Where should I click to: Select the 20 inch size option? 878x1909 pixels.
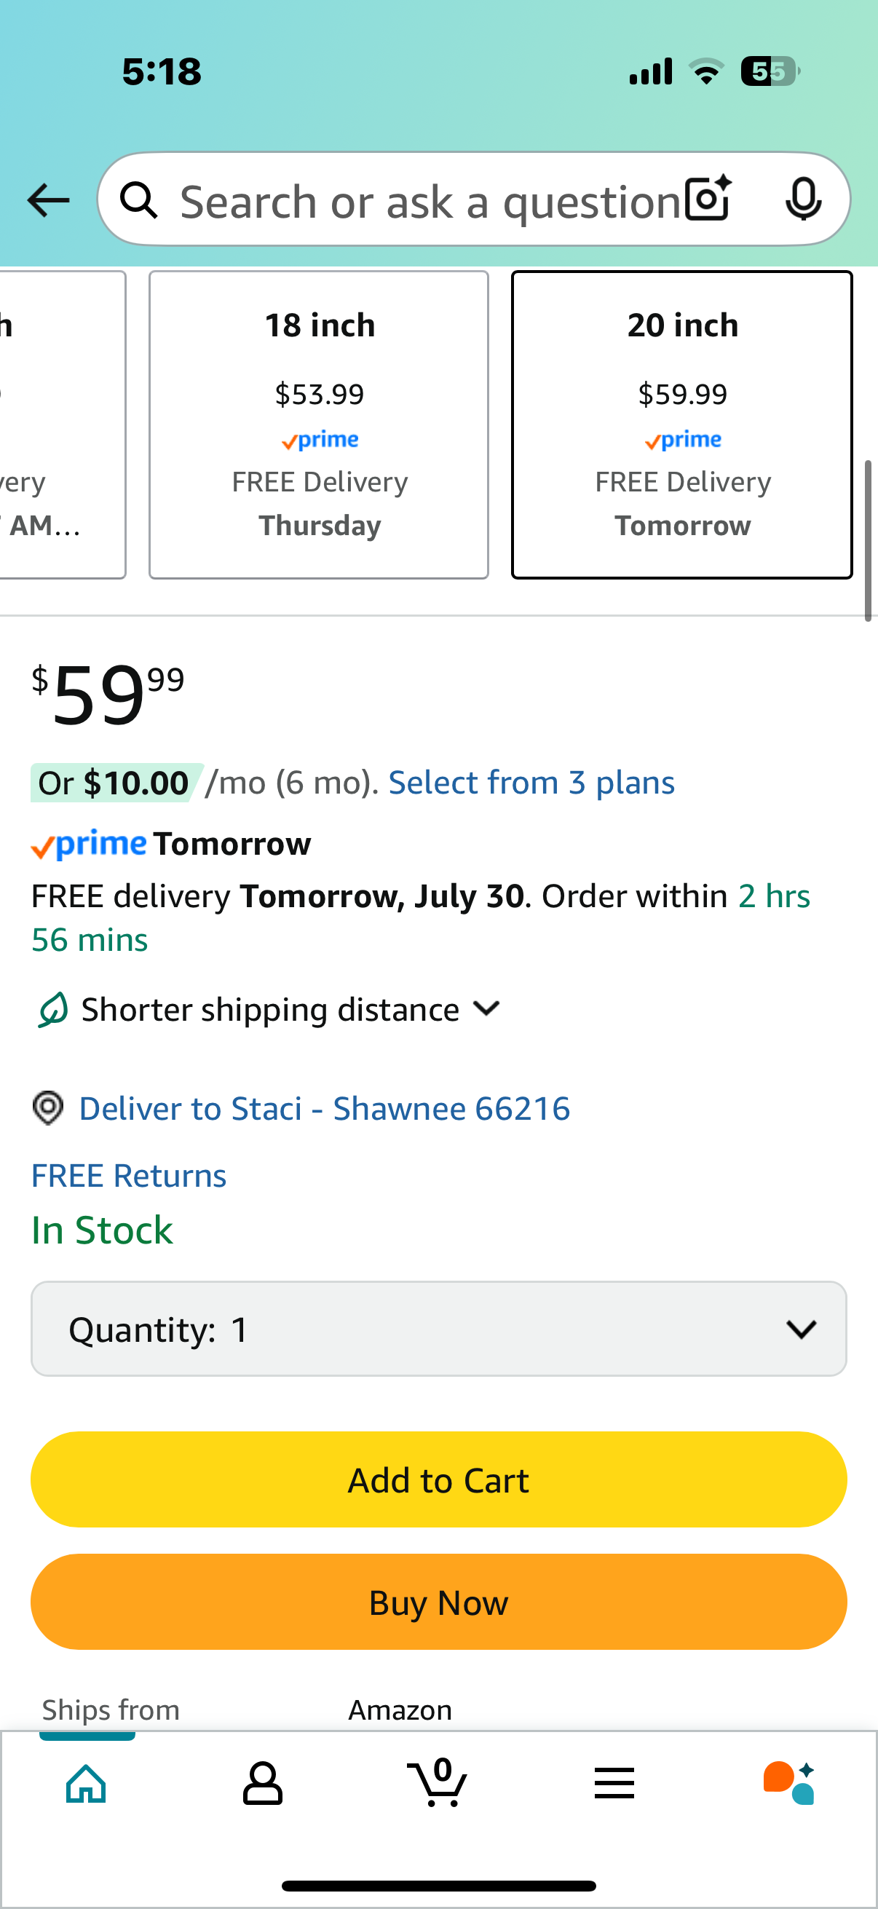681,424
